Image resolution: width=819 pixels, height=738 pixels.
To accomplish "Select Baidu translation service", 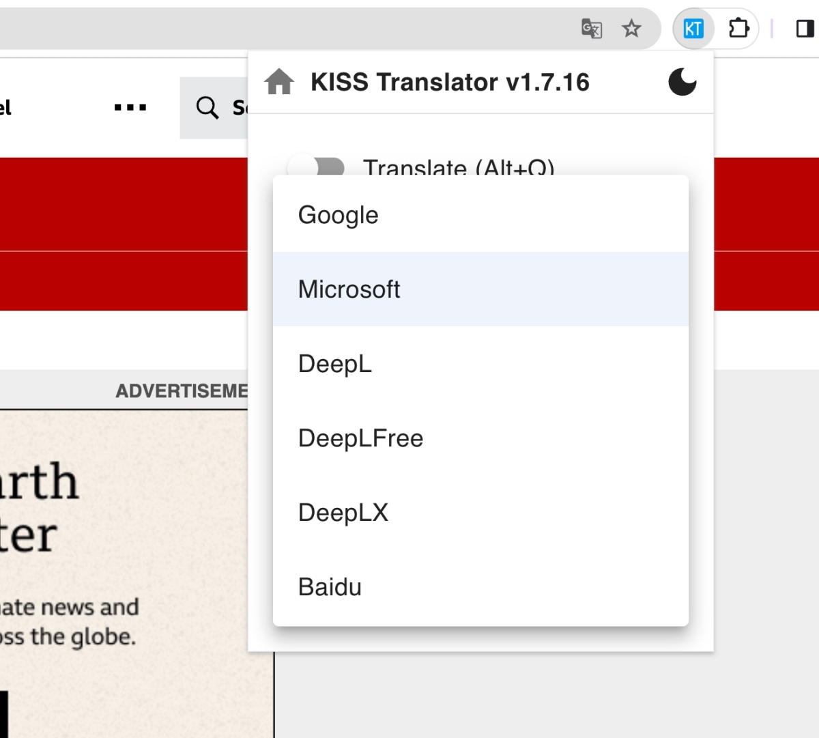I will (330, 587).
